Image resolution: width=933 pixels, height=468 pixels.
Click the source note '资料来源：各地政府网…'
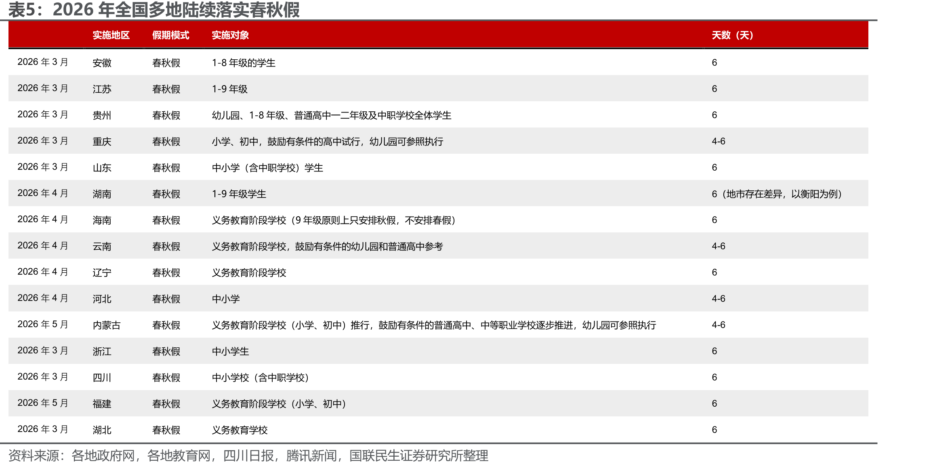(248, 455)
